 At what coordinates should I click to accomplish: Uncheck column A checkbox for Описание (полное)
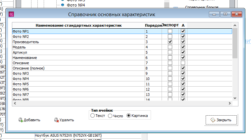click(183, 68)
